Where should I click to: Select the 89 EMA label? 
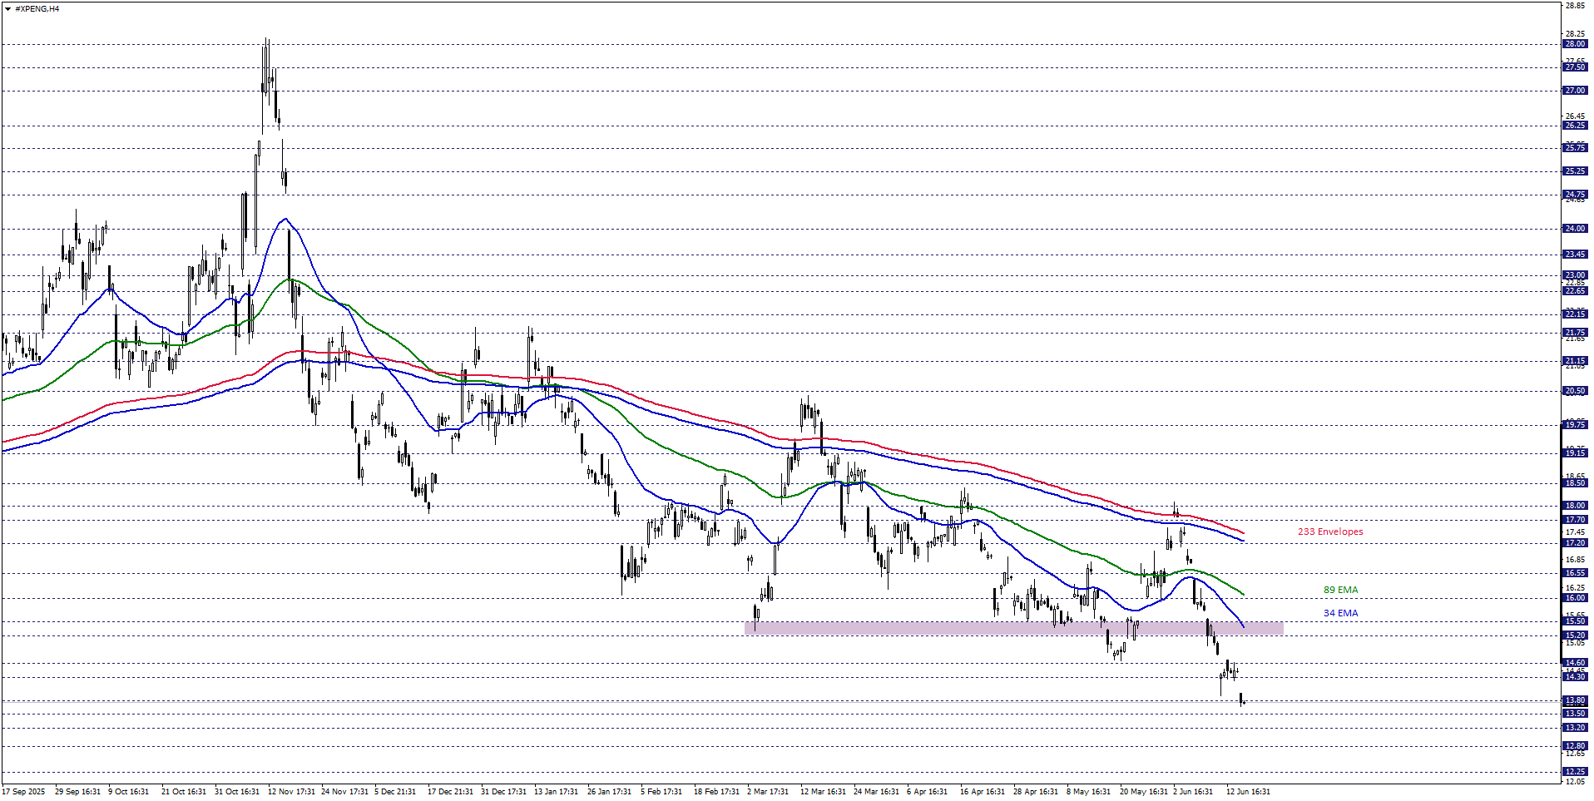coord(1340,590)
